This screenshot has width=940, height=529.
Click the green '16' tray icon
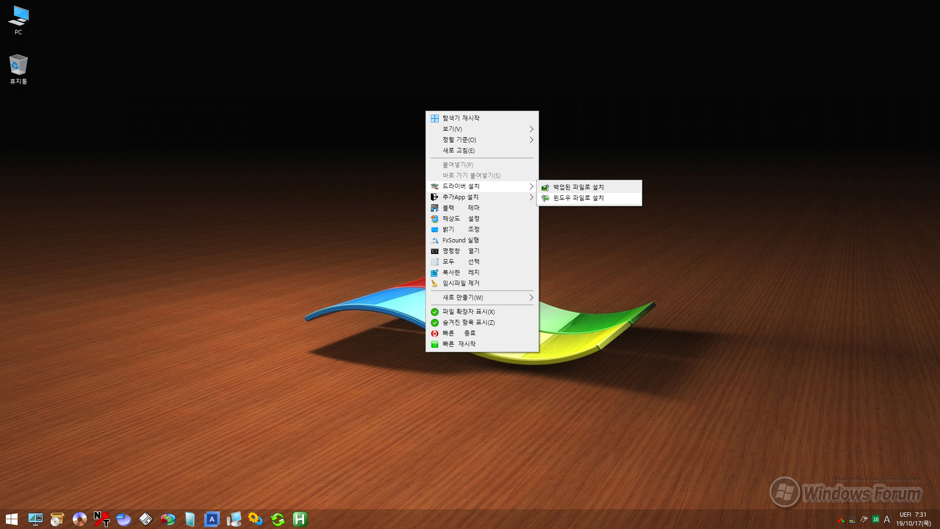[x=876, y=520]
